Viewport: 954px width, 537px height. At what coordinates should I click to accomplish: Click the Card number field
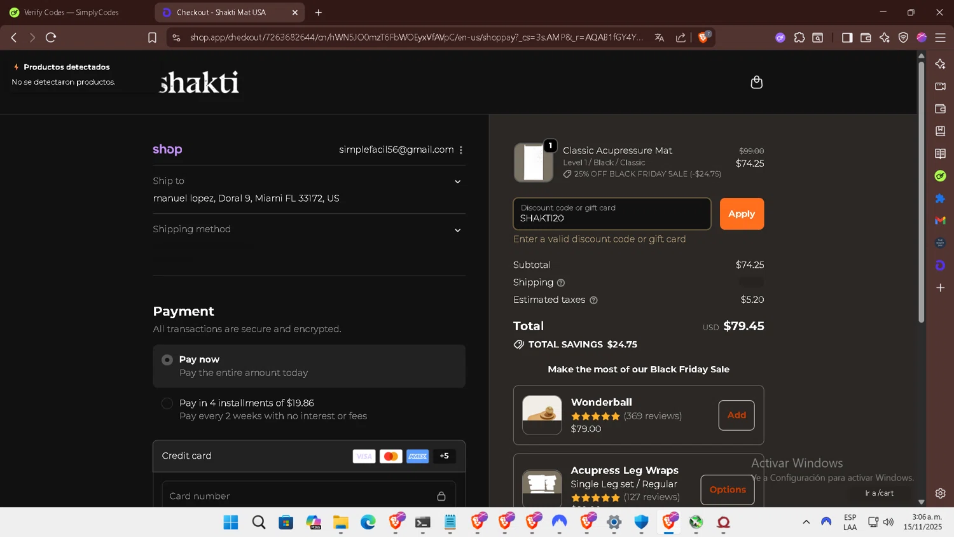309,496
